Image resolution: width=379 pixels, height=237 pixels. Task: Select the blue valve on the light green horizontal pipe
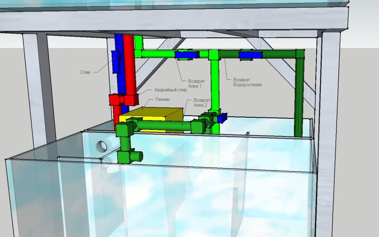pyautogui.click(x=186, y=54)
